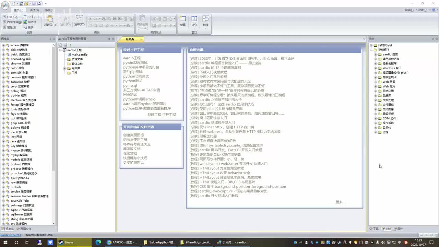Viewport: 439px width, 247px height.
Task: Open Microsoft Edge from the taskbar
Action: tap(98, 242)
